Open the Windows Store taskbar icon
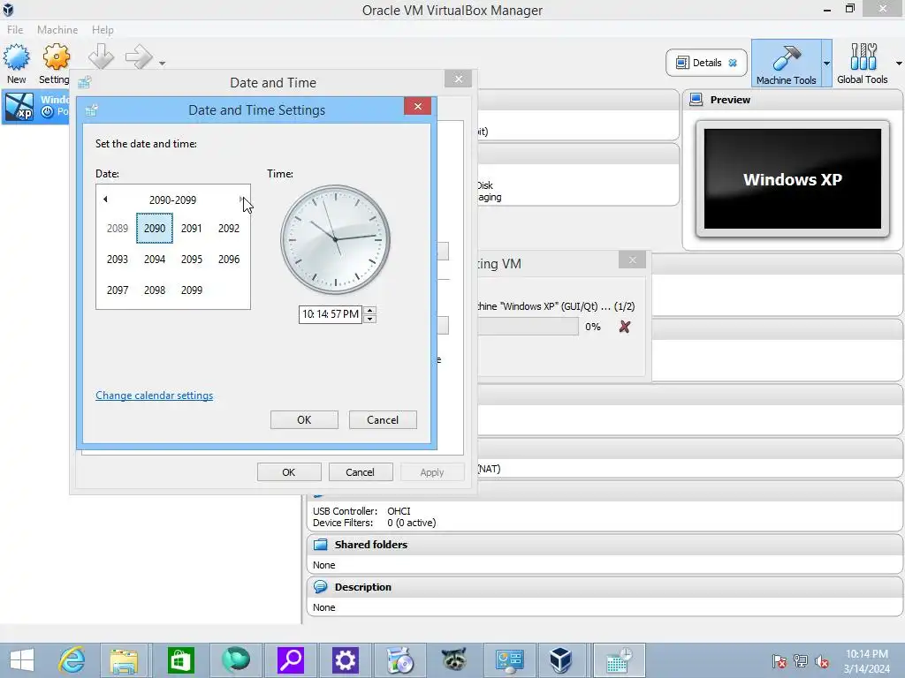The height and width of the screenshot is (678, 905). (x=180, y=660)
